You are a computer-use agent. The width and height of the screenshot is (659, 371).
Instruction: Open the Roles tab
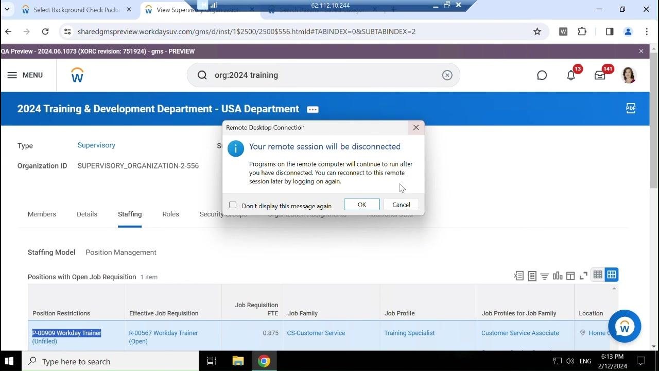tap(170, 214)
